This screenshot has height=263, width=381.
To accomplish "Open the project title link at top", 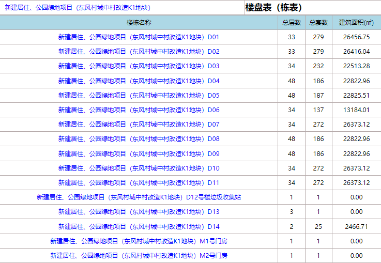I will 78,8.
